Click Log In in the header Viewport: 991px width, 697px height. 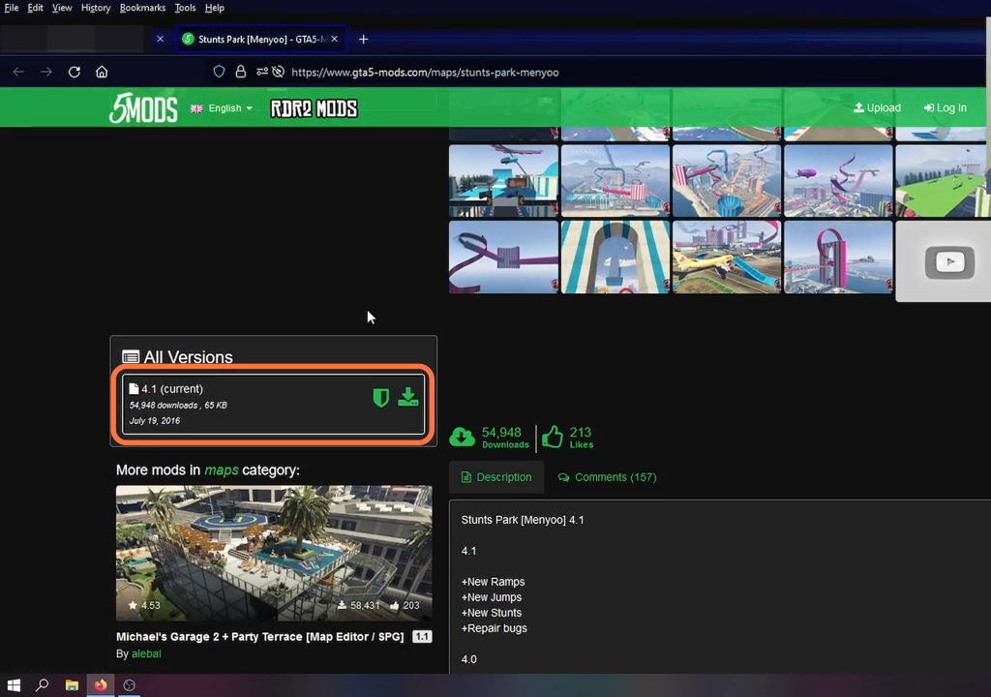(946, 108)
